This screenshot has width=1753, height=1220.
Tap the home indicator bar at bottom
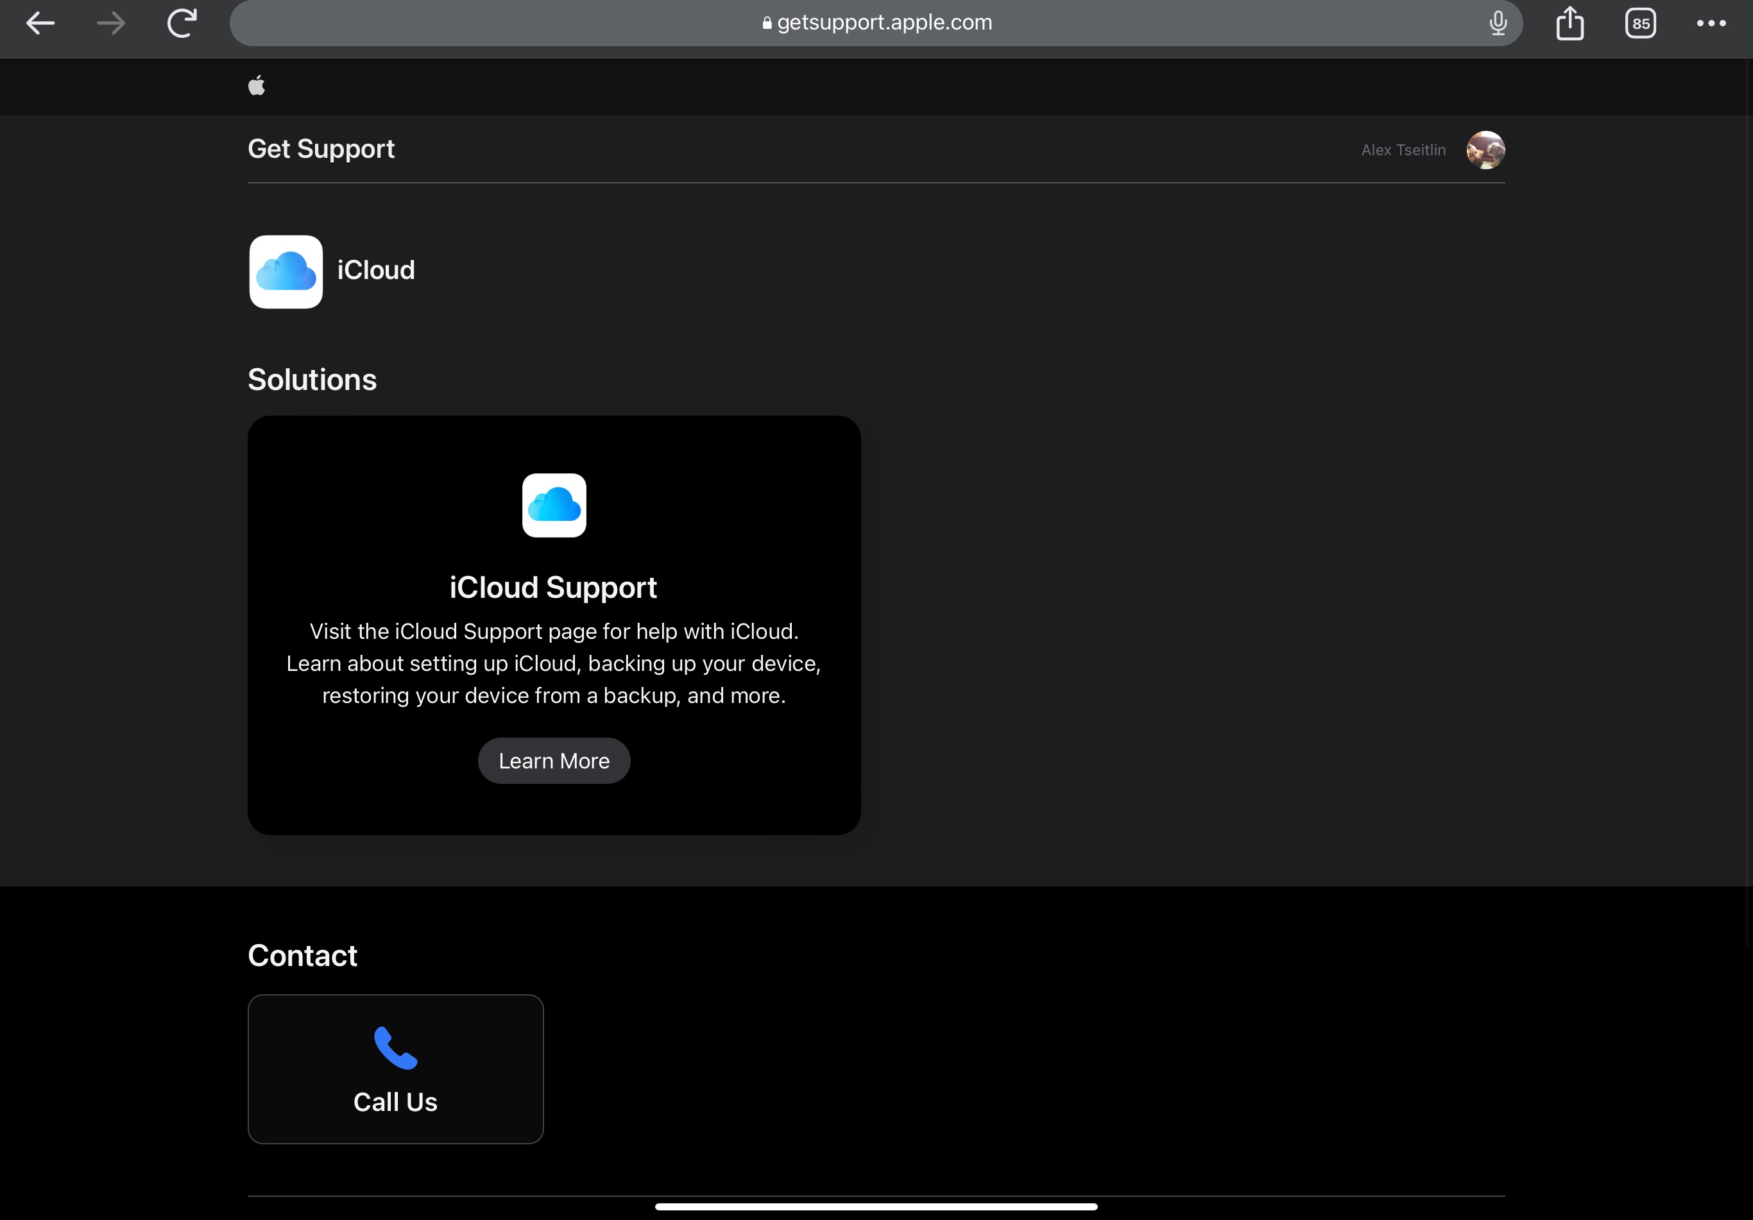(x=876, y=1207)
